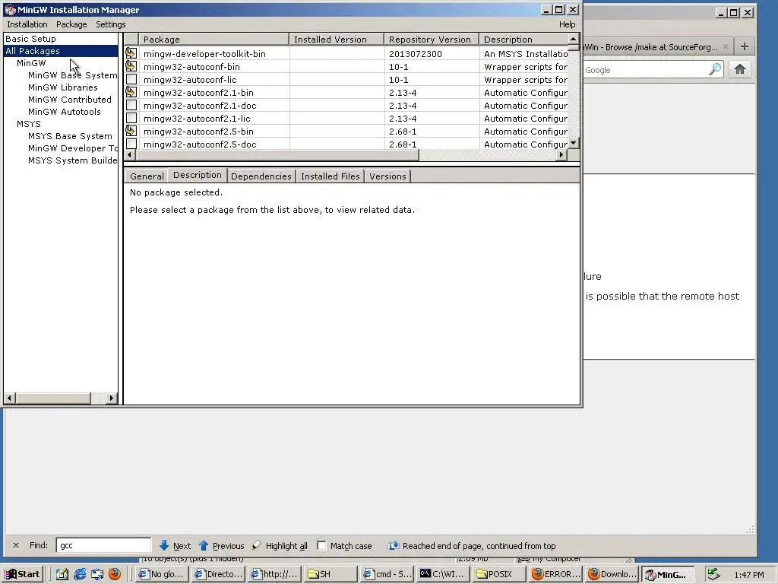The height and width of the screenshot is (584, 778).
Task: Select MinGW Autotools category
Action: pyautogui.click(x=65, y=112)
